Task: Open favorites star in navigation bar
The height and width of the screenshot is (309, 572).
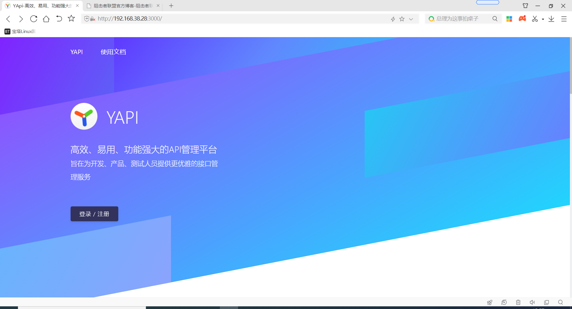Action: [x=71, y=19]
